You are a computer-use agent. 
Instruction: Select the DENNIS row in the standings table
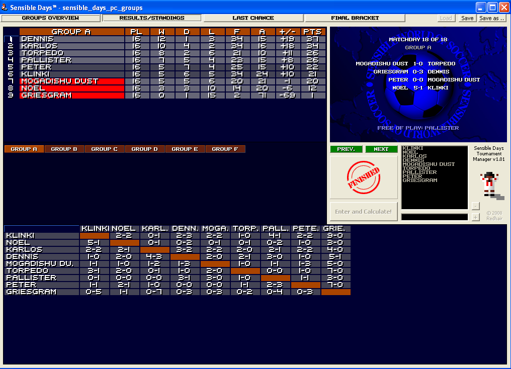[x=70, y=39]
